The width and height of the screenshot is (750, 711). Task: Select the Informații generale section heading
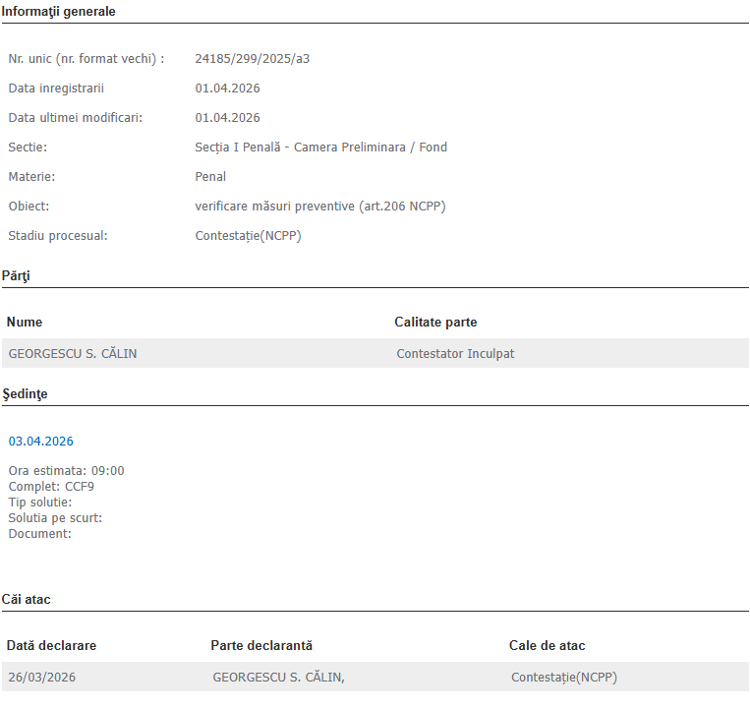[58, 12]
